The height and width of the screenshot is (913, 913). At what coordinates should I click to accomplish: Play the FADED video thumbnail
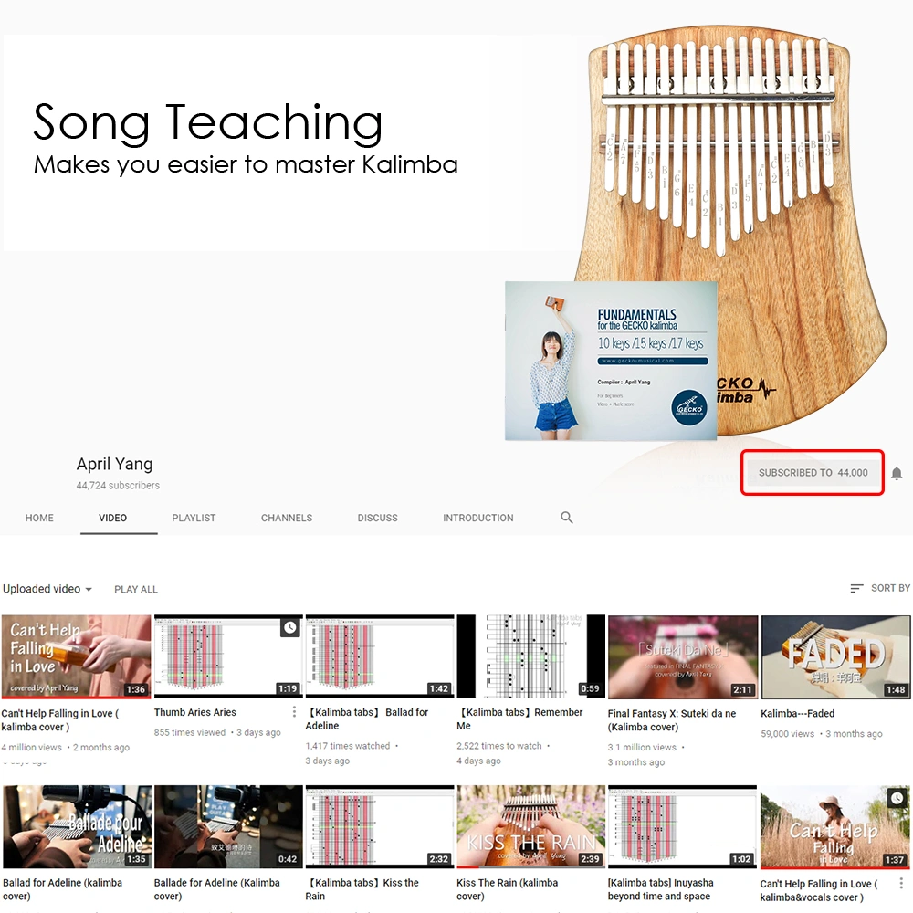click(835, 656)
